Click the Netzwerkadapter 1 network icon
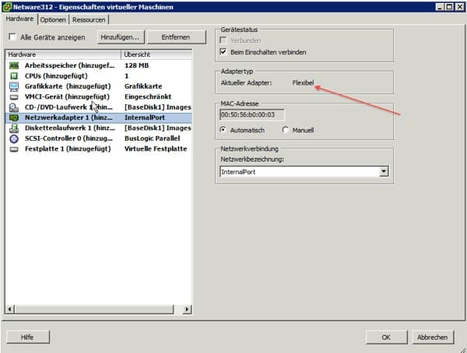This screenshot has height=353, width=467. pos(14,117)
